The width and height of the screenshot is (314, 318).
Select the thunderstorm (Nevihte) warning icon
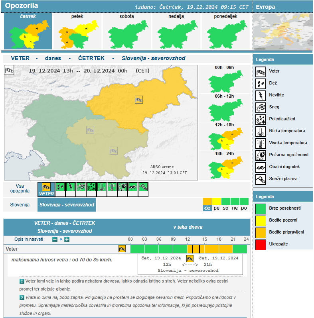(x=70, y=187)
